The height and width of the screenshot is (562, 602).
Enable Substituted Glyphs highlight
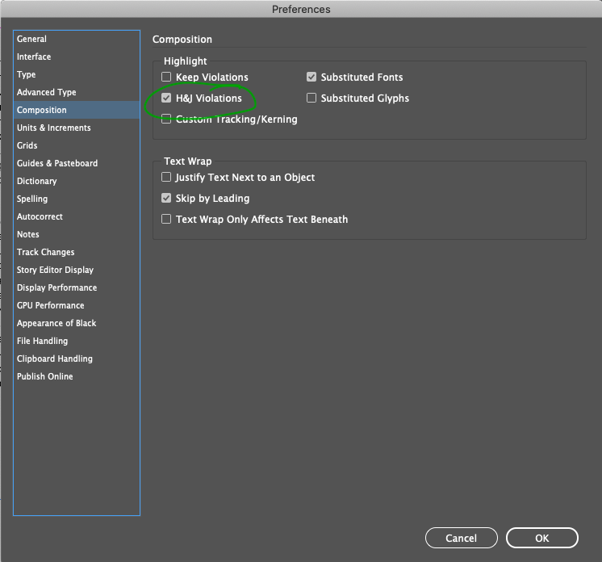311,98
